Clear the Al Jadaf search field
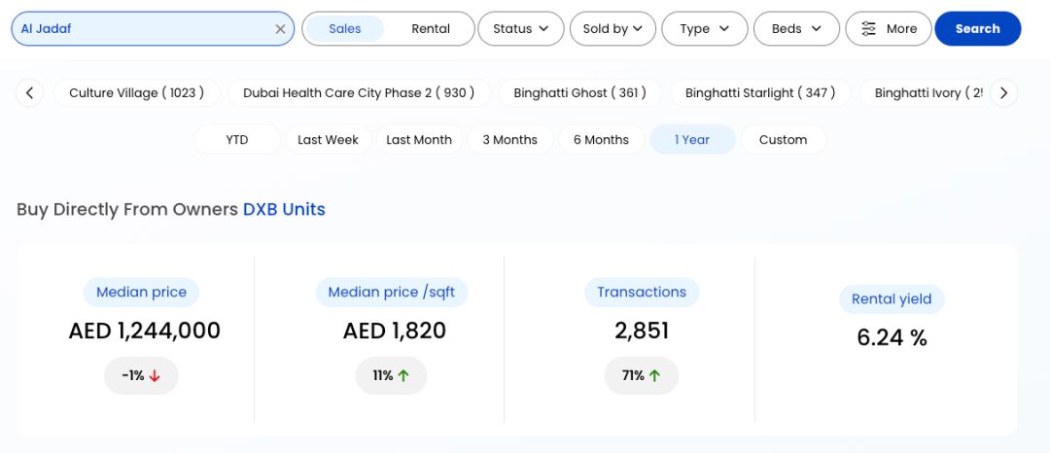The height and width of the screenshot is (453, 1050). [280, 29]
